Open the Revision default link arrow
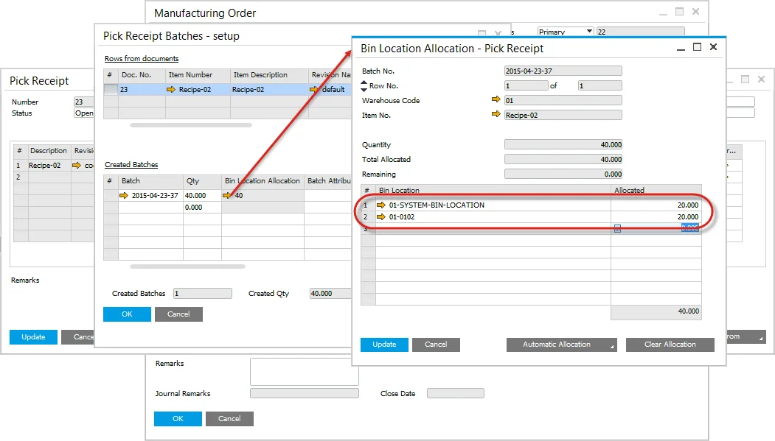 pos(314,89)
